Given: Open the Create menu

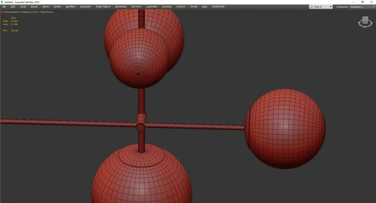Looking at the screenshot, I should click(57, 7).
